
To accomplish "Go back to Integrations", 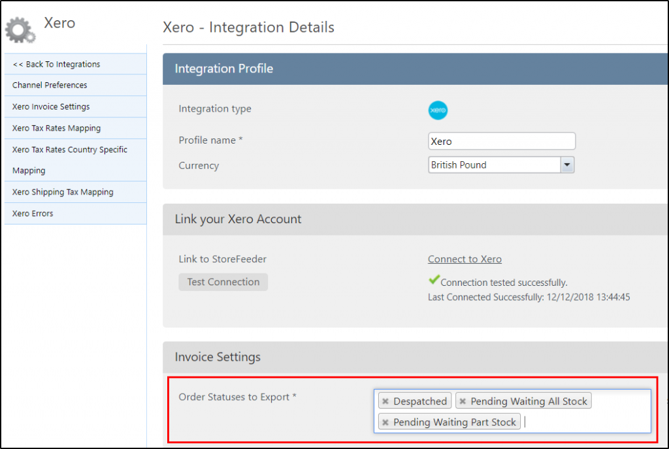I will 76,65.
